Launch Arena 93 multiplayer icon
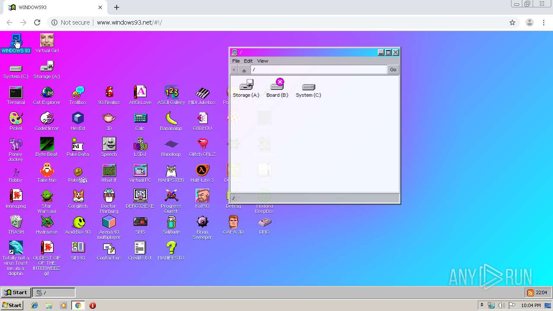This screenshot has width=553, height=311. (x=109, y=228)
